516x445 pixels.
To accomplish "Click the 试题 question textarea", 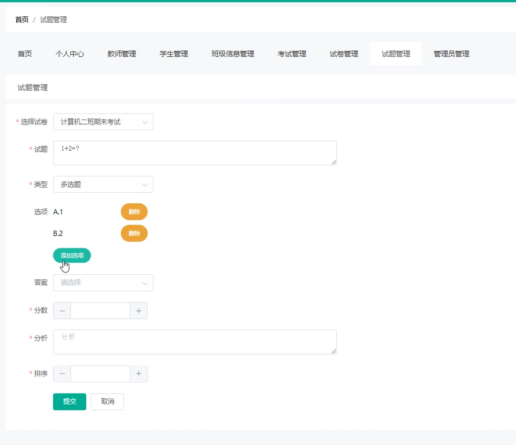I will [x=195, y=153].
